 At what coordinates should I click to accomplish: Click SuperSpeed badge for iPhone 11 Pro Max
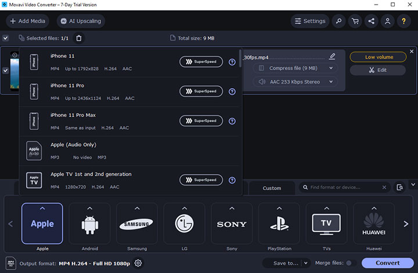click(x=201, y=121)
